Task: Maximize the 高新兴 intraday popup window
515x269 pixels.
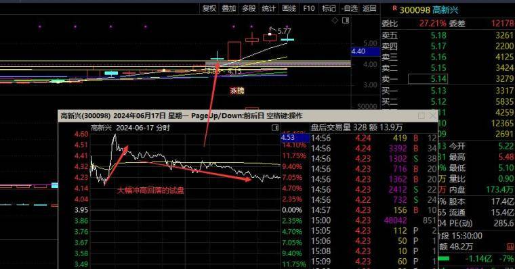Action: pos(421,116)
